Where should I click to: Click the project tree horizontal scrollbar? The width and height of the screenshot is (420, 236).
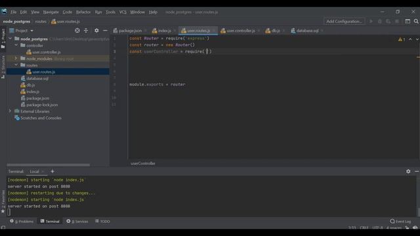point(48,165)
